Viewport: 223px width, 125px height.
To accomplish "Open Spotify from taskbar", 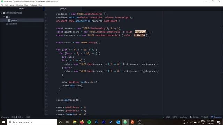I will [x=89, y=122].
